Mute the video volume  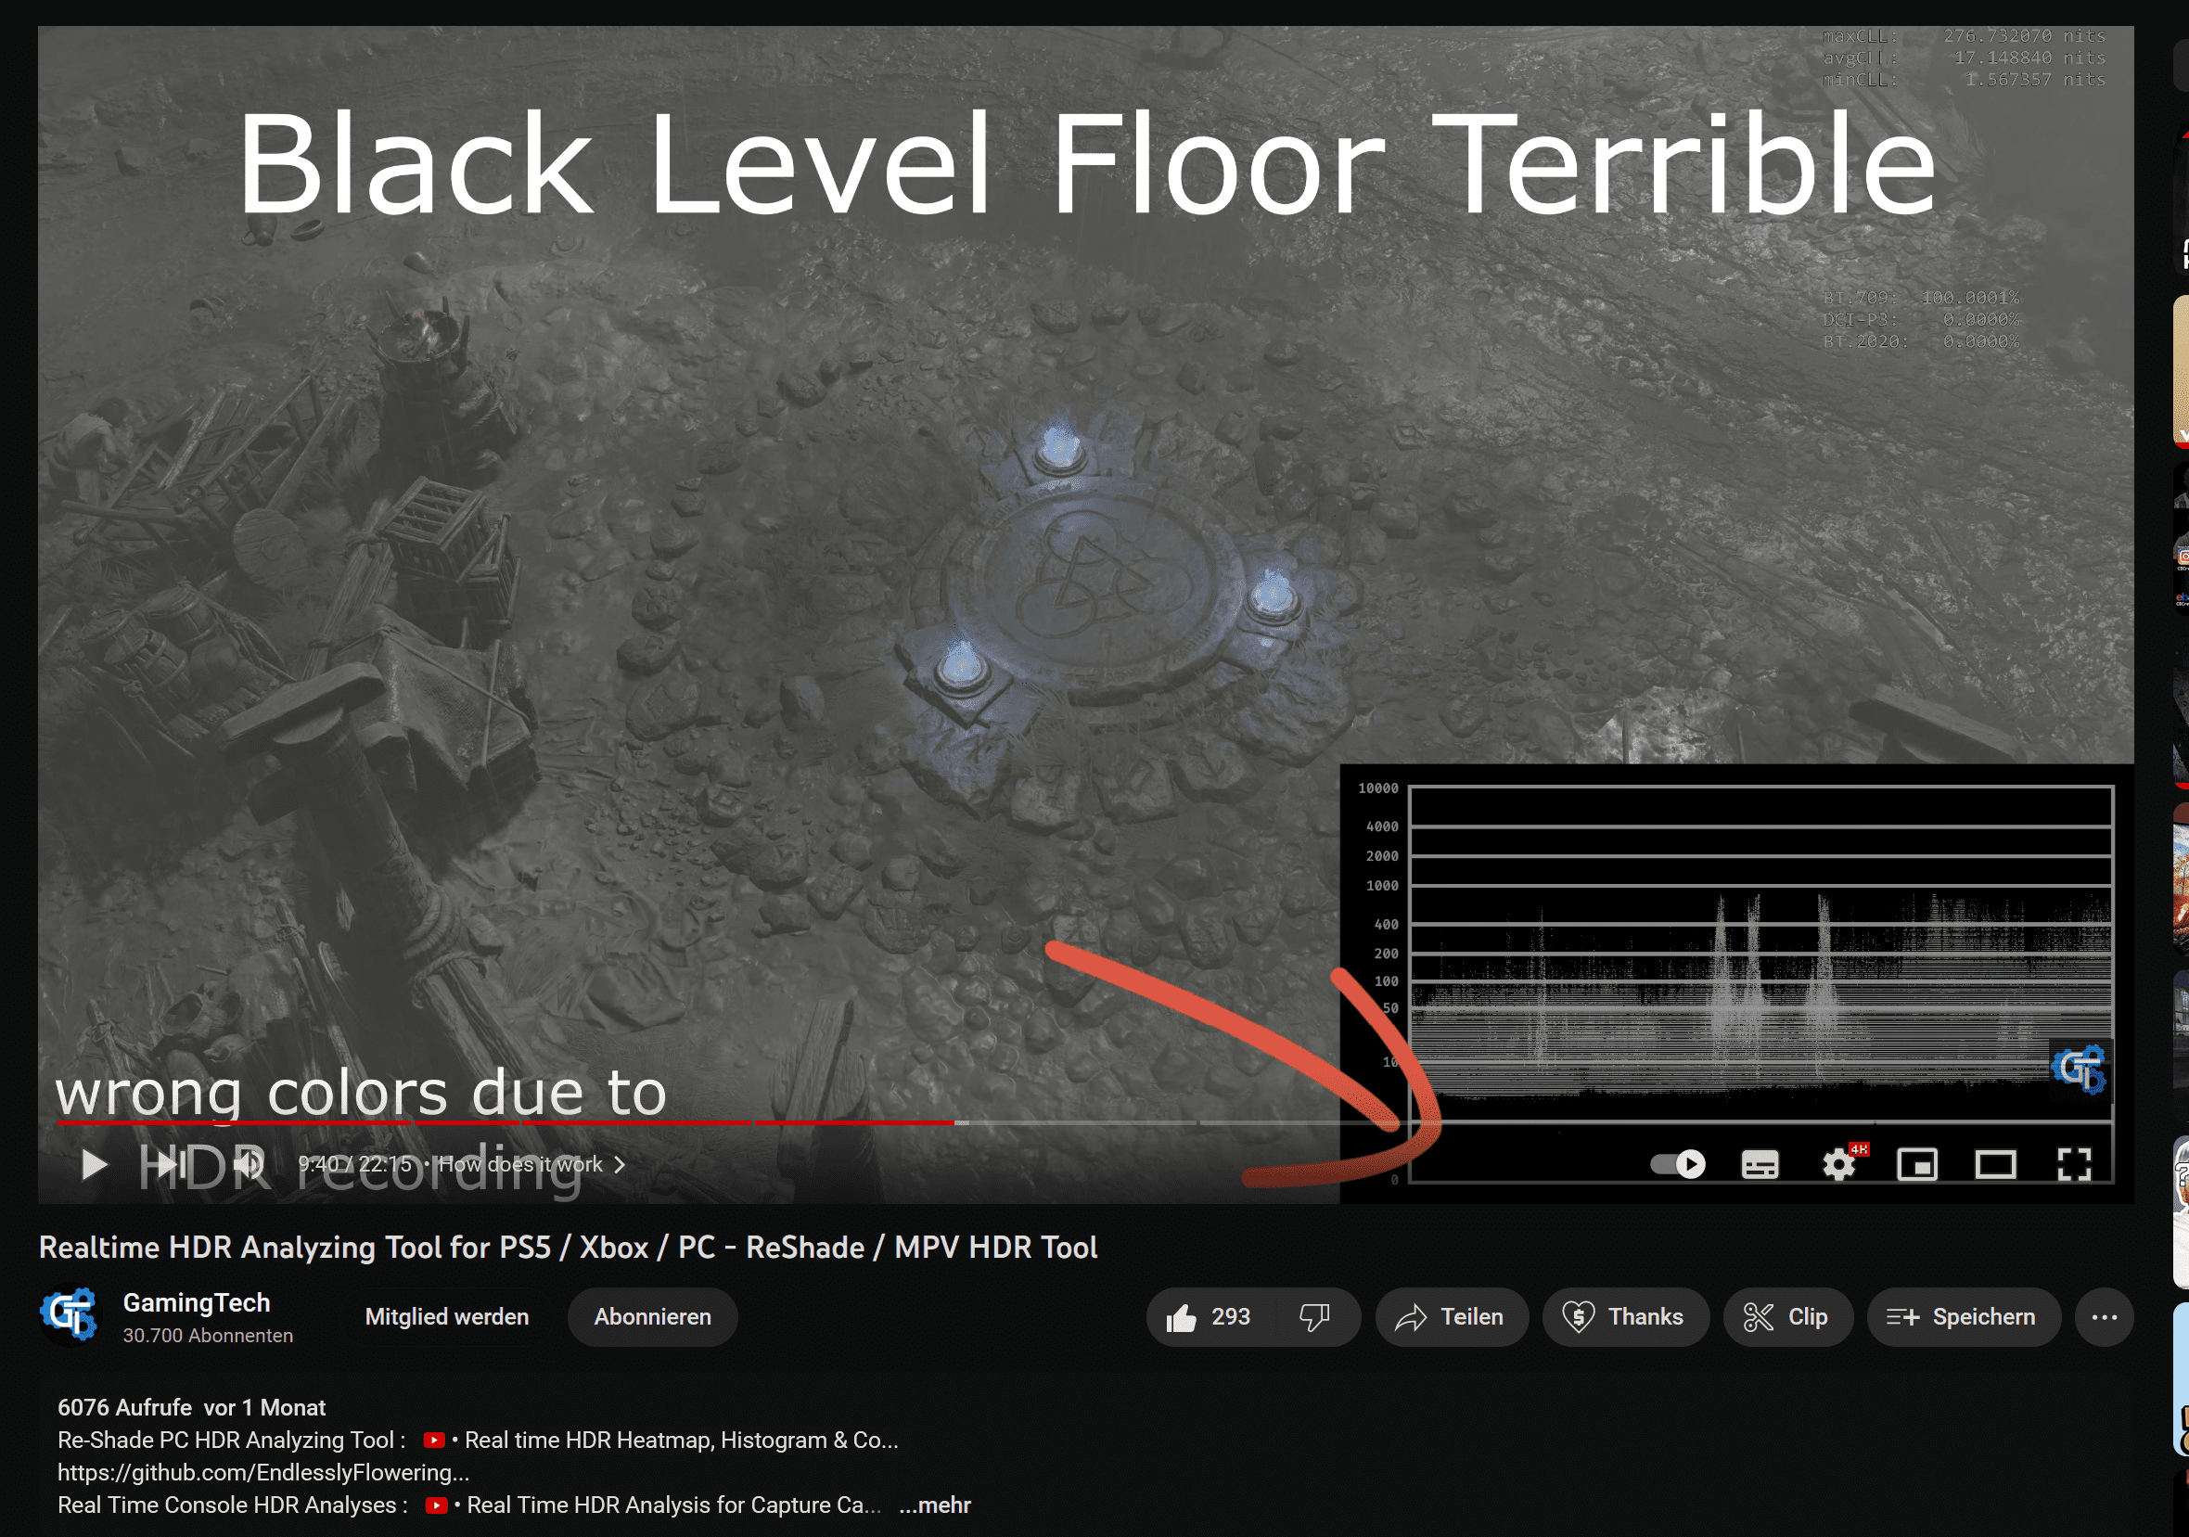pos(250,1164)
